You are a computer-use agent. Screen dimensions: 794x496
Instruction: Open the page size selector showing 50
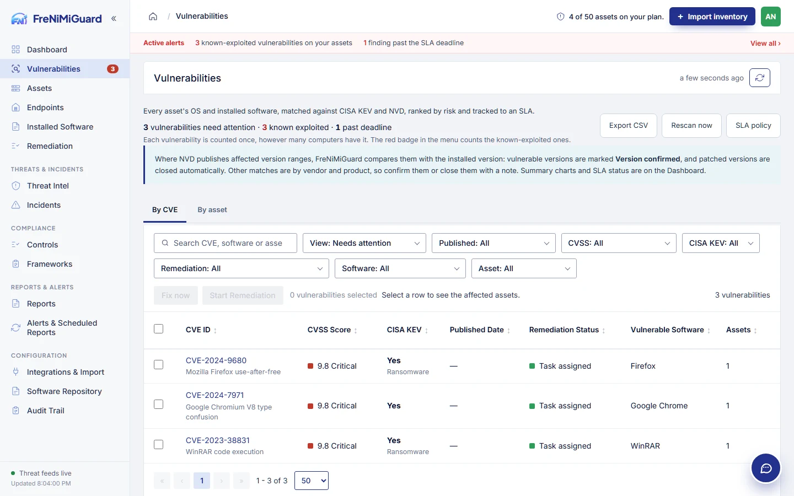tap(312, 481)
